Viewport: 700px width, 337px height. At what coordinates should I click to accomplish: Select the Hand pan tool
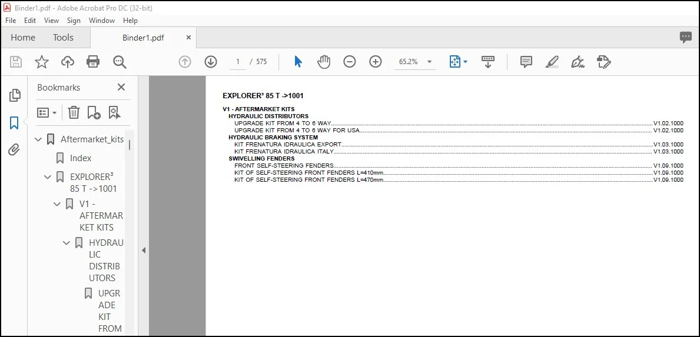tap(324, 62)
